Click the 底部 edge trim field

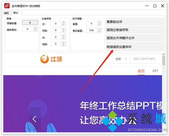56,44
